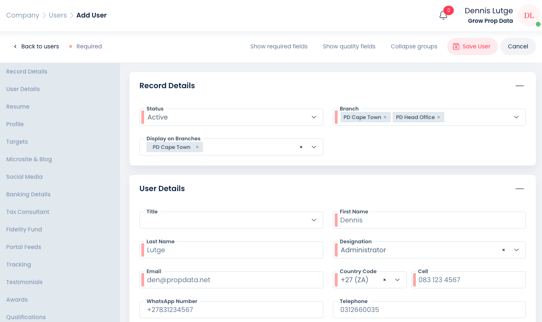Open the Branch dropdown arrow
The width and height of the screenshot is (542, 322).
(x=516, y=117)
